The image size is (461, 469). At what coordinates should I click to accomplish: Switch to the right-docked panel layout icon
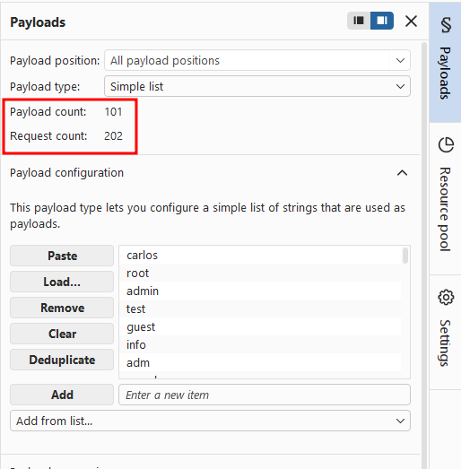point(382,21)
